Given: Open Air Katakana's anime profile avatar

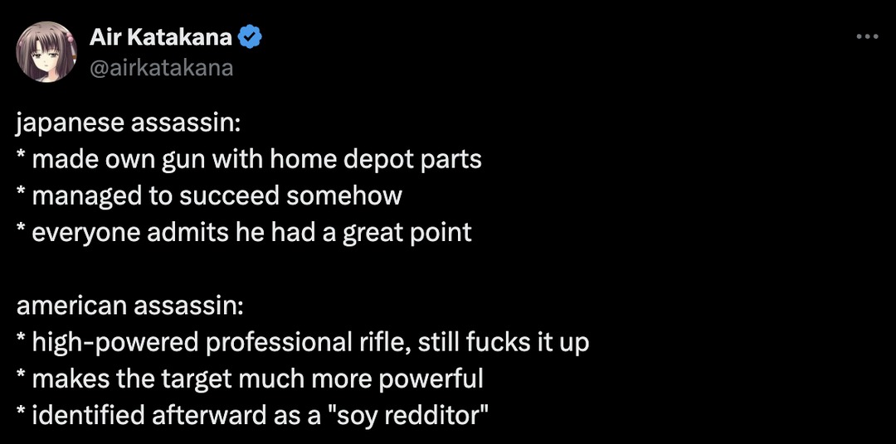Looking at the screenshot, I should [46, 52].
